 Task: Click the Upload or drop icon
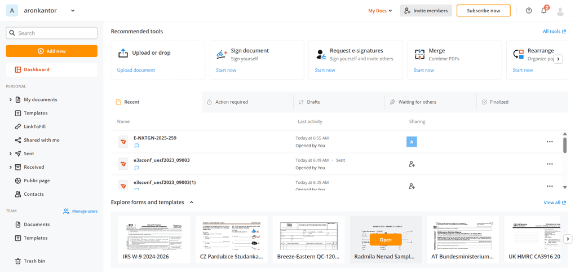pos(123,53)
